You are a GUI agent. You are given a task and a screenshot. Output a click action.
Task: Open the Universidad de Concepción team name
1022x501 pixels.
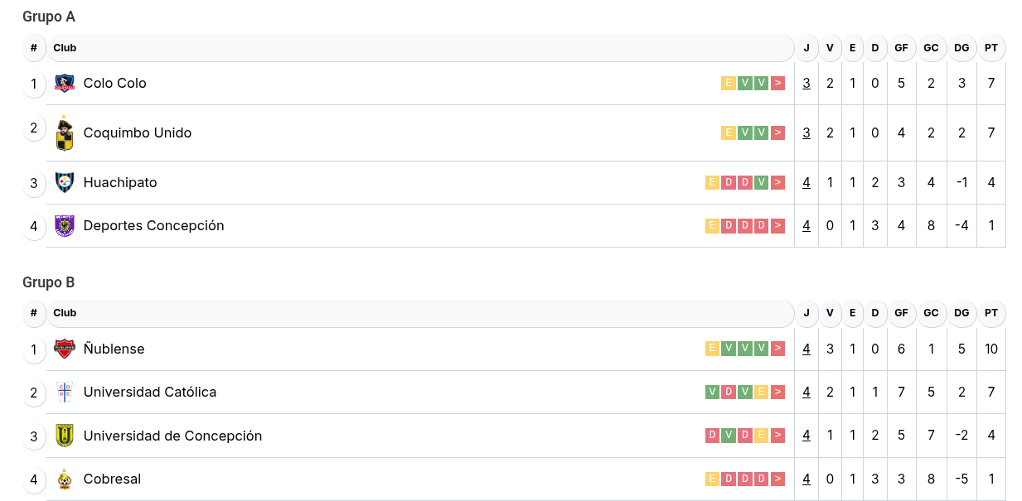click(x=173, y=436)
